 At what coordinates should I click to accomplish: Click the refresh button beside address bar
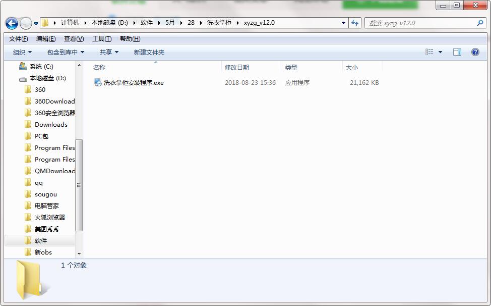(355, 23)
